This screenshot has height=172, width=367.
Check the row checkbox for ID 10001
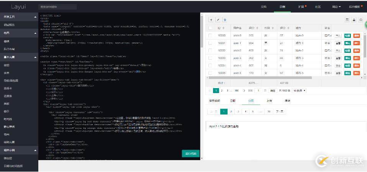210,43
